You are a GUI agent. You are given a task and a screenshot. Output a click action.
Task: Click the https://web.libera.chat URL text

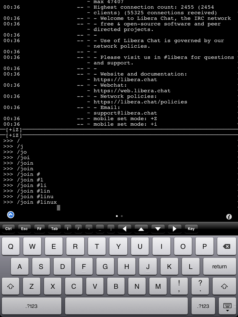click(x=132, y=91)
